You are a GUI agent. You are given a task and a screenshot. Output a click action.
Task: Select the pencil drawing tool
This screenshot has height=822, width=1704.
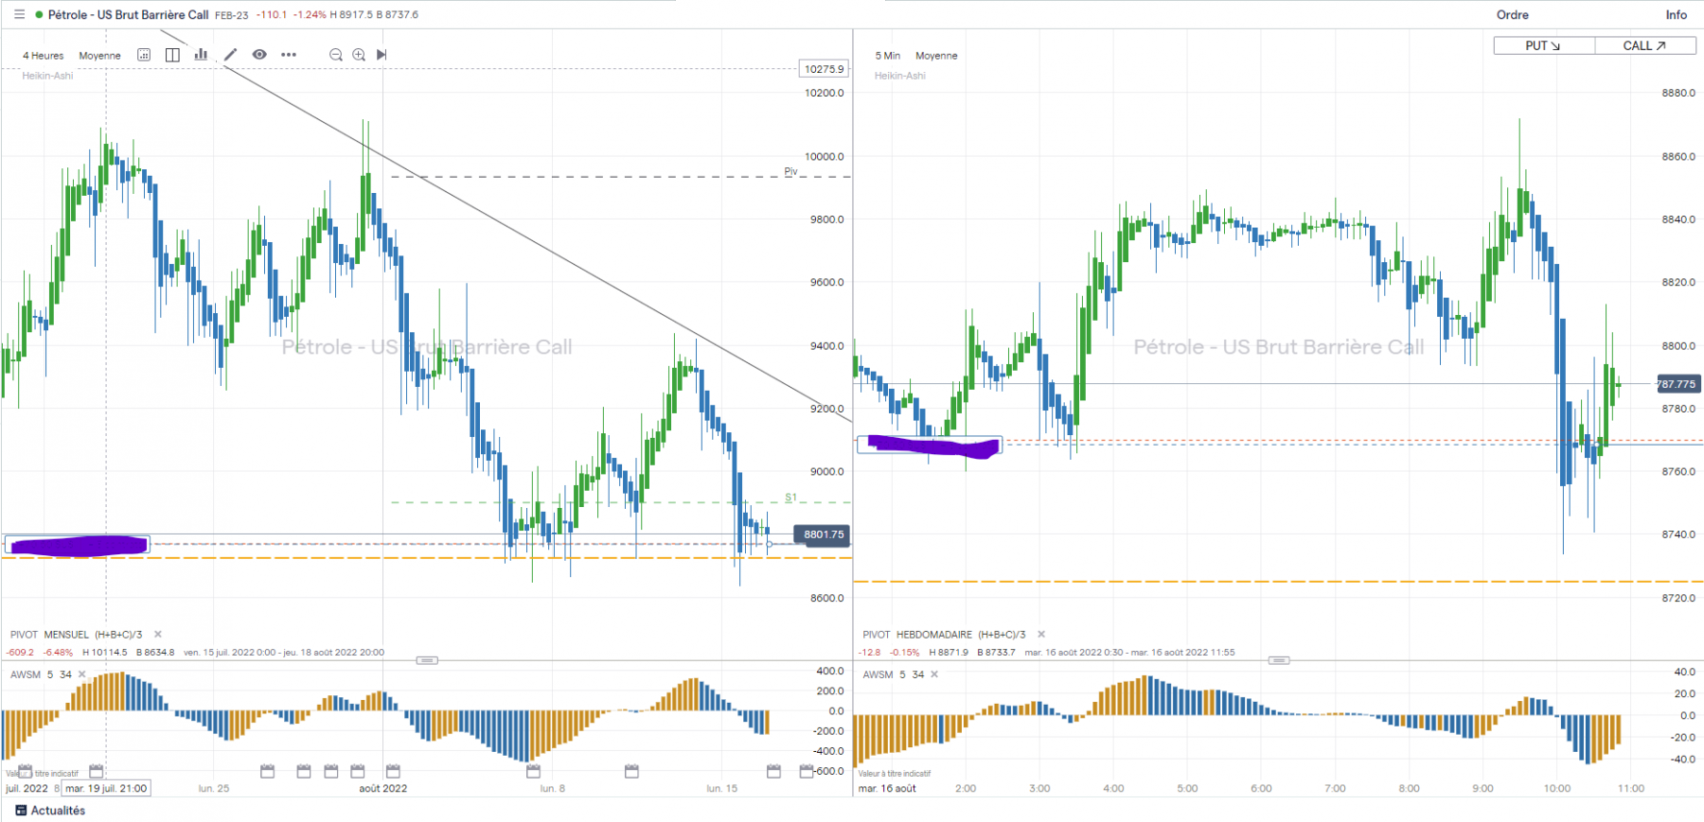[x=230, y=55]
